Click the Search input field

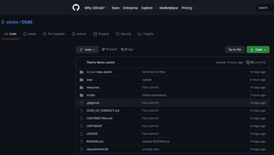(x=265, y=8)
